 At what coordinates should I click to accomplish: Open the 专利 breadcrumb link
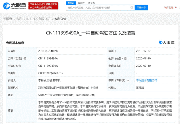pyautogui.click(x=19, y=19)
